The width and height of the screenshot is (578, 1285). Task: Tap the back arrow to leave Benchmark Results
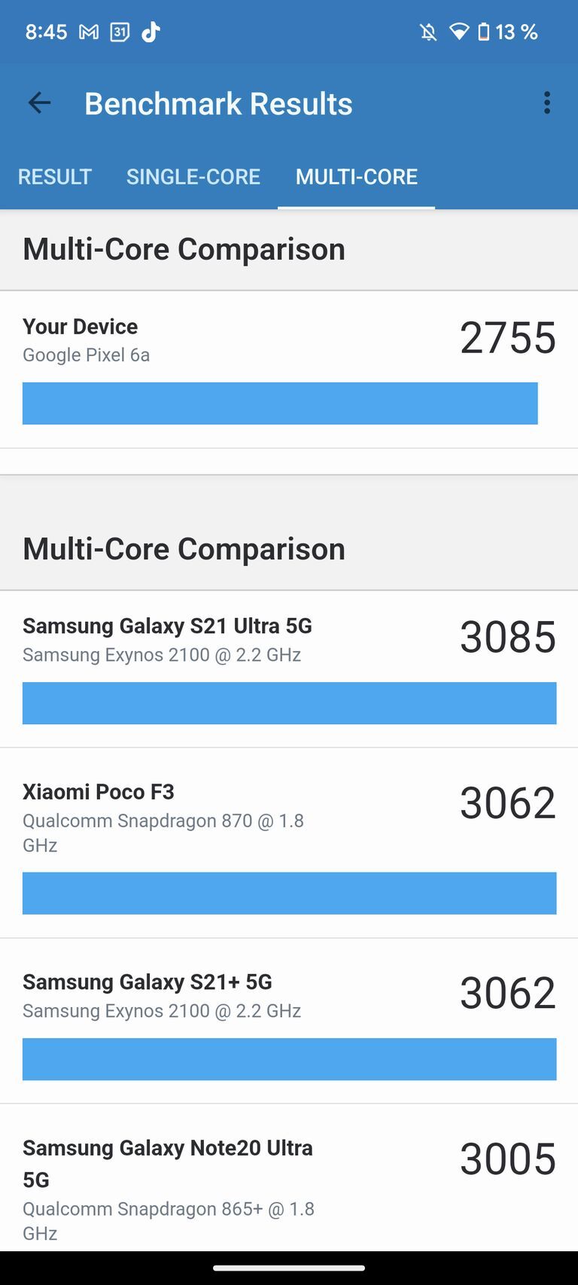click(x=38, y=103)
